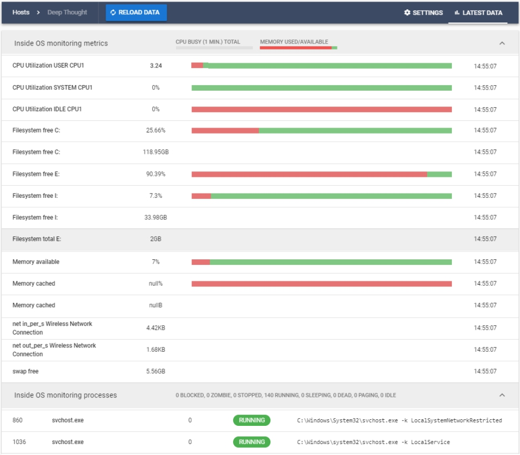Screen dimensions: 520x455
Task: Click the 14:55:07 timestamp in swap free row
Action: coord(485,371)
